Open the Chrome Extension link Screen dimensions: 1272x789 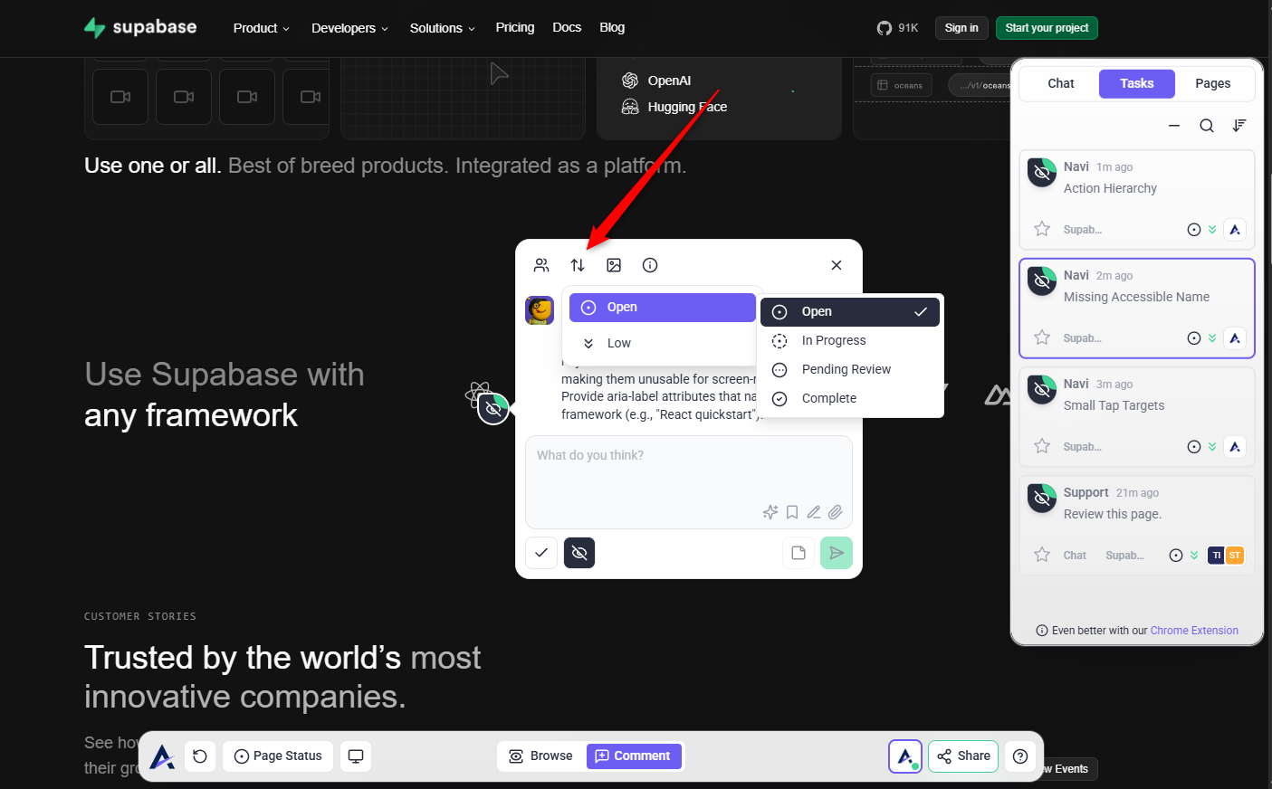pos(1194,631)
